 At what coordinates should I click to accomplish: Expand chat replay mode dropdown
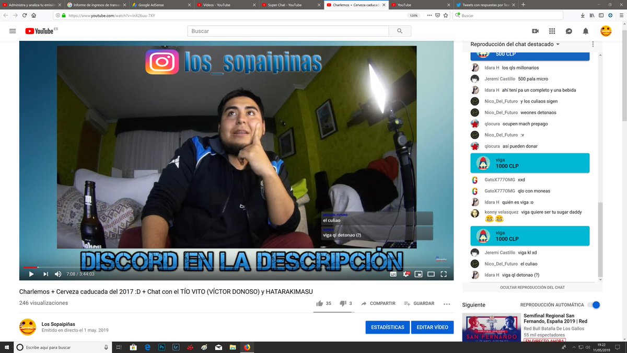pyautogui.click(x=515, y=44)
